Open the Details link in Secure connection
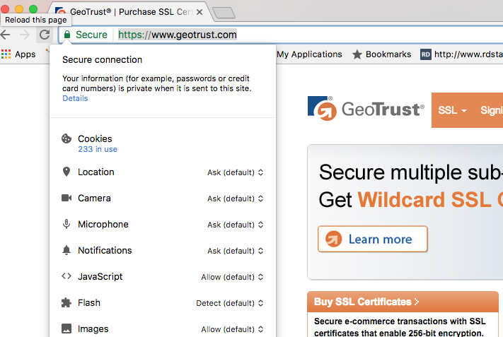Screen dimensions: 503x337 75,98
